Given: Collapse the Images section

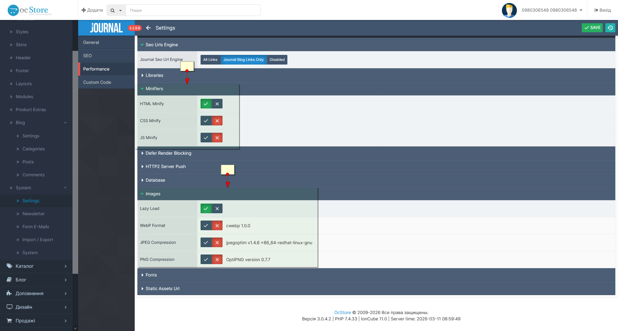Looking at the screenshot, I should pos(376,194).
